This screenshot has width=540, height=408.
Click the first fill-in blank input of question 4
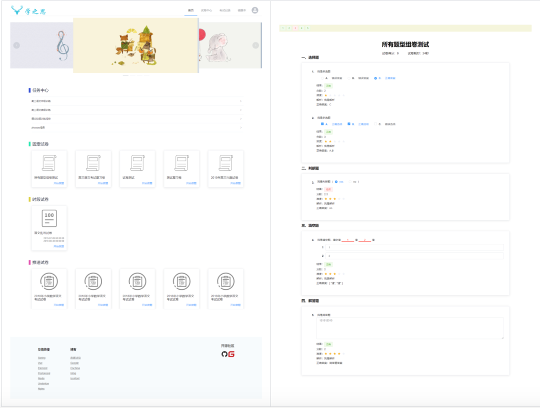(414, 247)
